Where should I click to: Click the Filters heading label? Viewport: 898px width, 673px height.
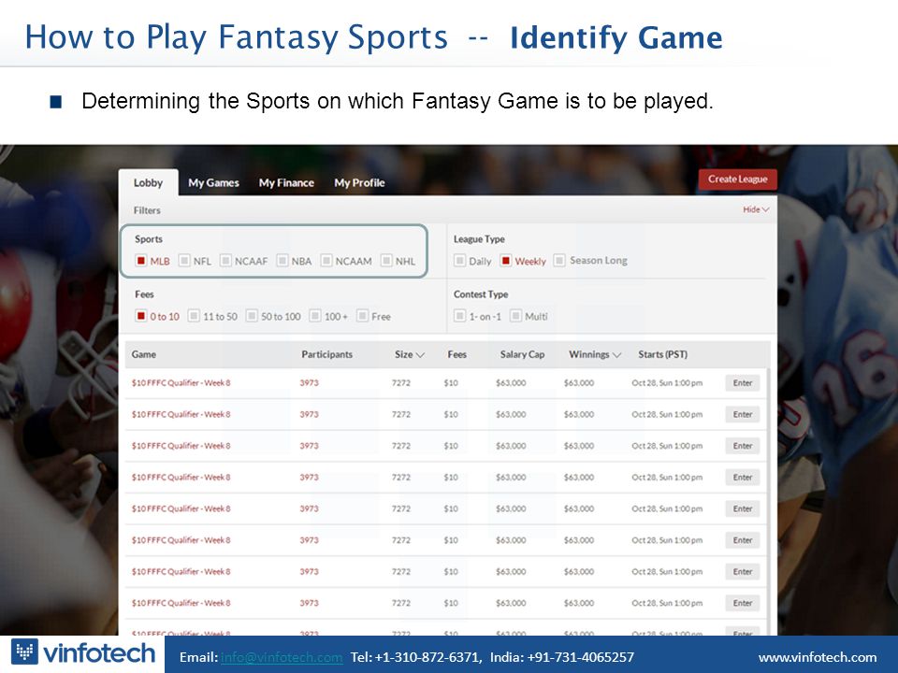coord(147,210)
